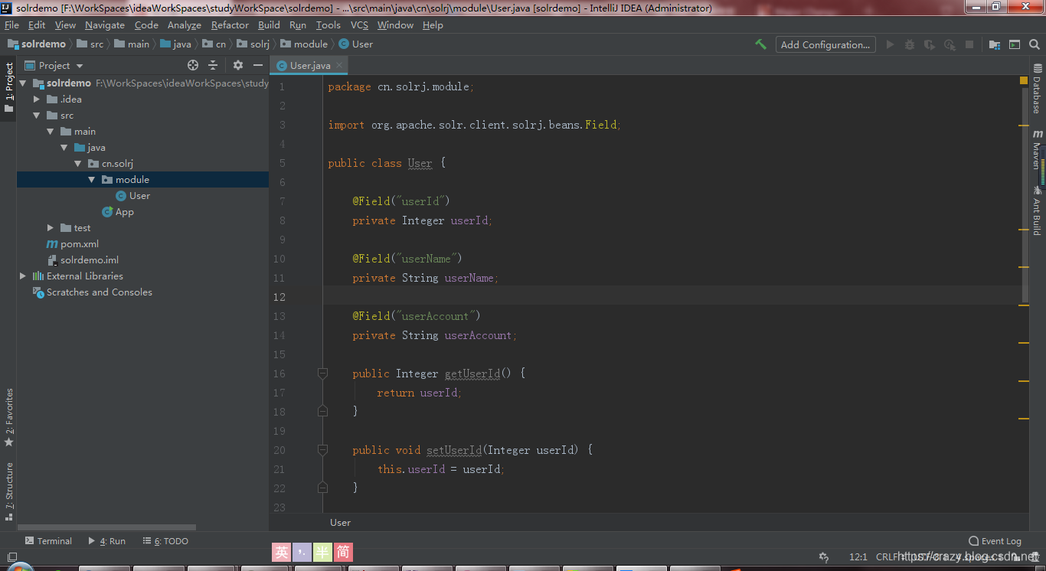1046x571 pixels.
Task: Collapse the getUserId method fold arrow
Action: 322,374
